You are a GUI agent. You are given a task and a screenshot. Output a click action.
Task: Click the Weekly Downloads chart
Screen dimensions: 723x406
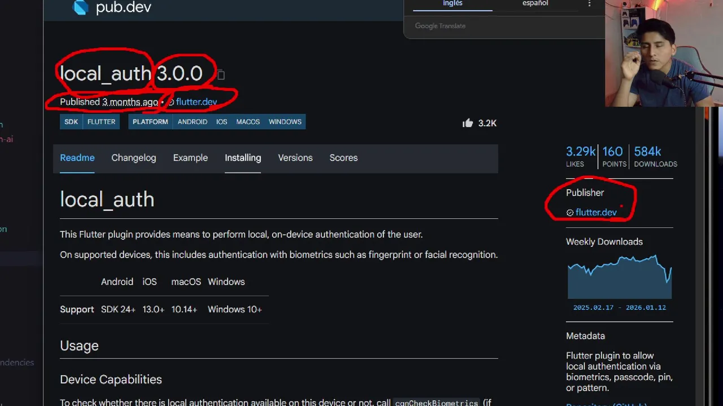coord(620,277)
